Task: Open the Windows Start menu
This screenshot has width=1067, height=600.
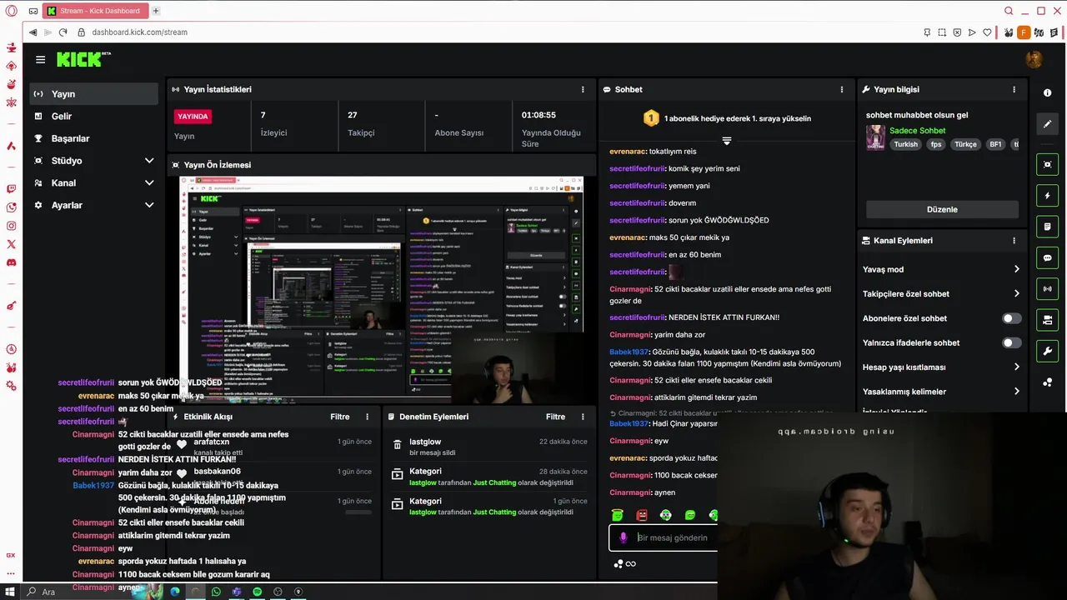Action: pos(10,592)
